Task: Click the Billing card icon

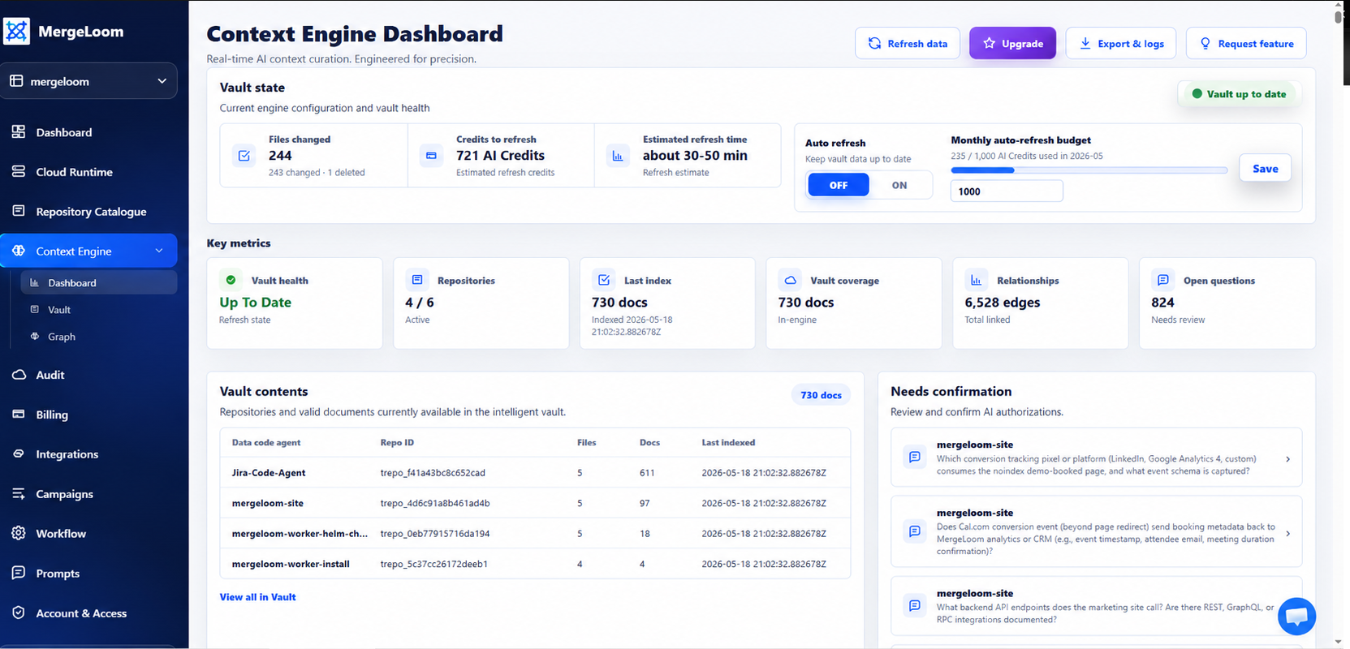Action: point(19,414)
